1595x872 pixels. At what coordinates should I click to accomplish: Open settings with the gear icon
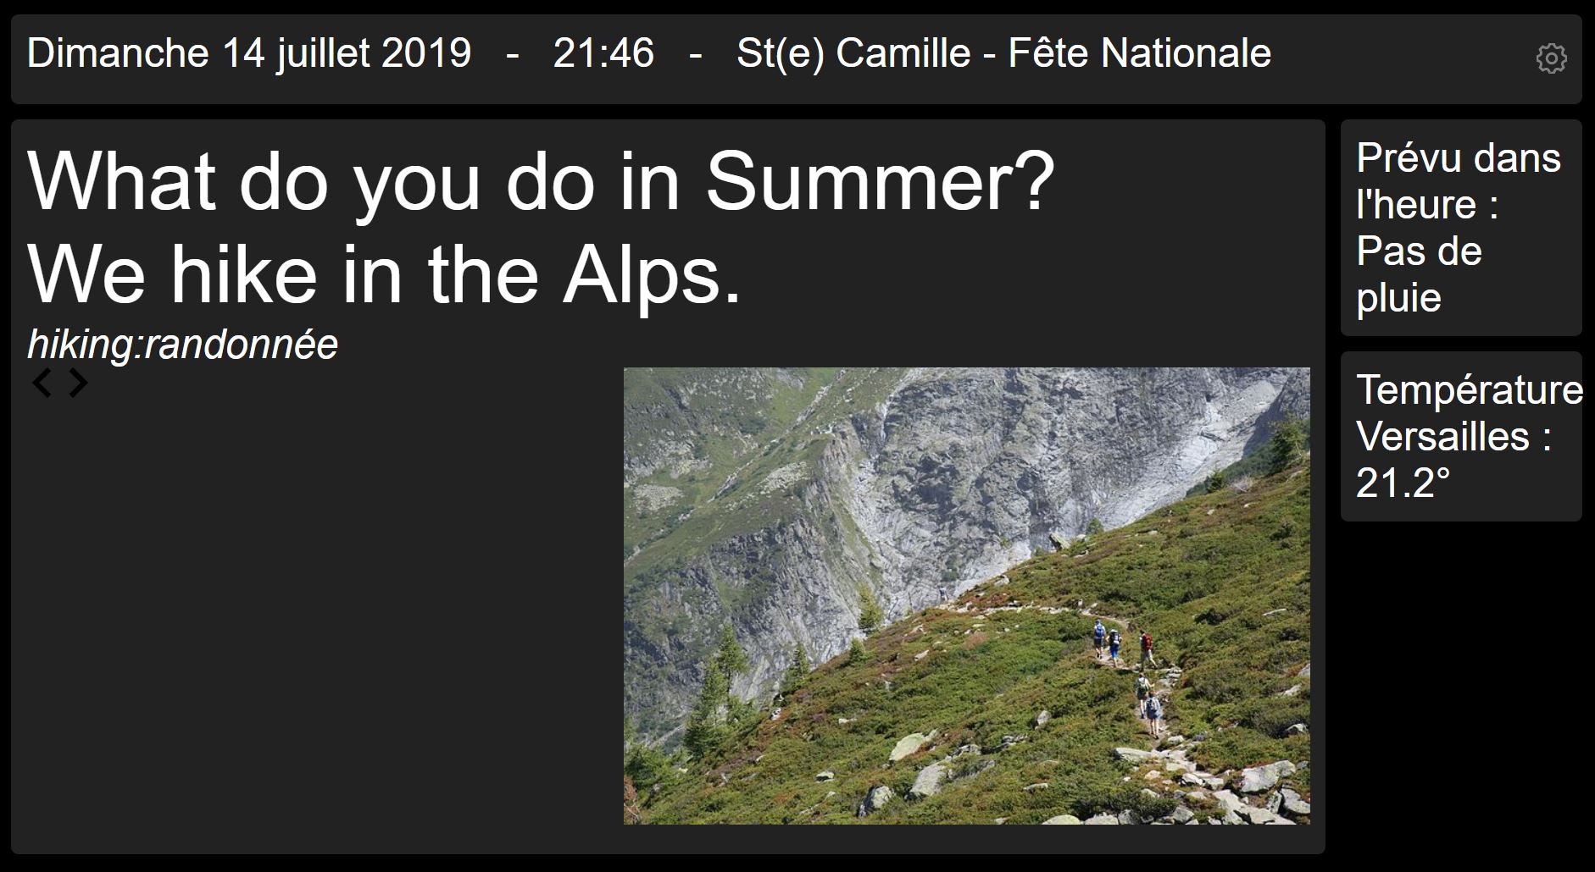click(1551, 58)
